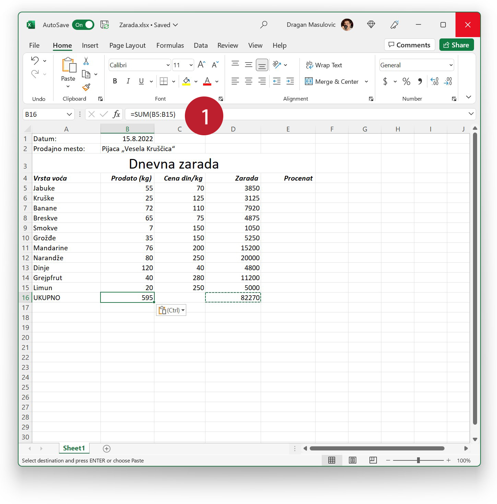Click the green Share button
497x504 pixels.
(x=457, y=45)
